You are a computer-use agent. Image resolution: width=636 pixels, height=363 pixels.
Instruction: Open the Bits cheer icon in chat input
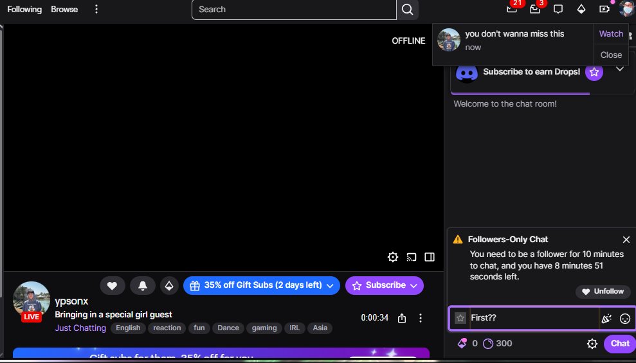click(606, 319)
